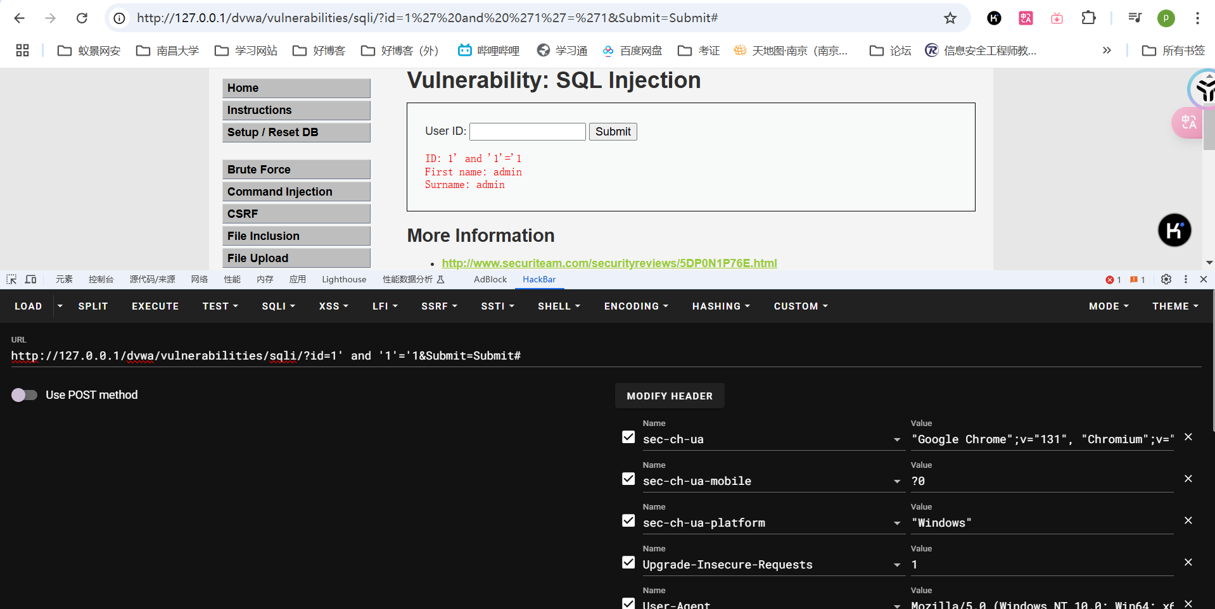The height and width of the screenshot is (609, 1215).
Task: Open the sec-ch-ua-platform name dropdown
Action: point(897,523)
